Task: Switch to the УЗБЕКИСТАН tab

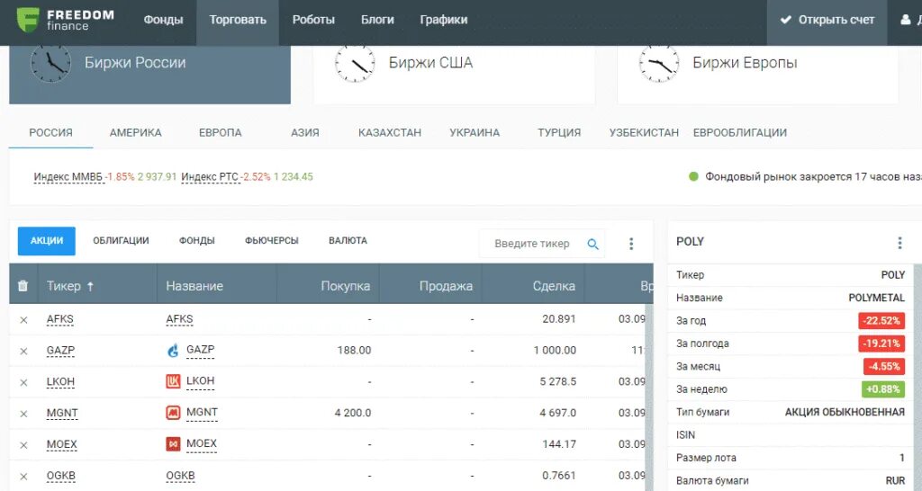Action: tap(644, 133)
